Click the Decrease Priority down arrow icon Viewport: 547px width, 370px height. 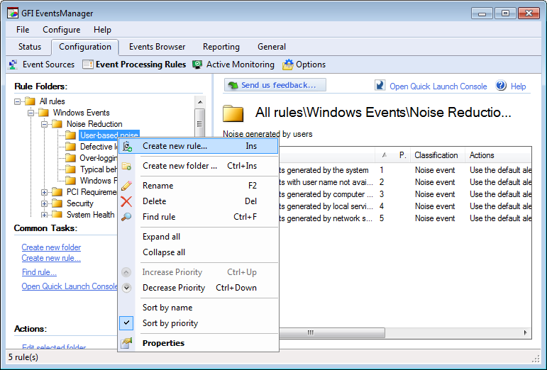tap(126, 288)
